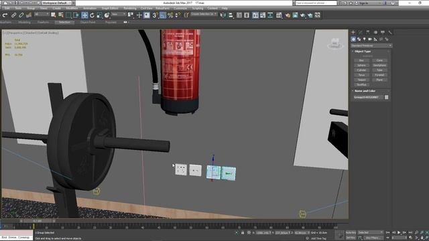Click the Plane primitive button
This screenshot has width=429, height=241.
(x=379, y=80)
